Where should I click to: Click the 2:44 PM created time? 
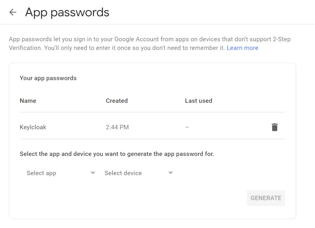(117, 127)
